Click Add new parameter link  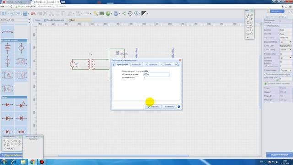(277, 84)
